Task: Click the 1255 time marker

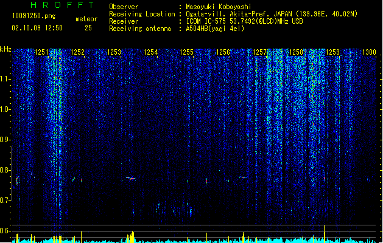Action: coord(186,52)
